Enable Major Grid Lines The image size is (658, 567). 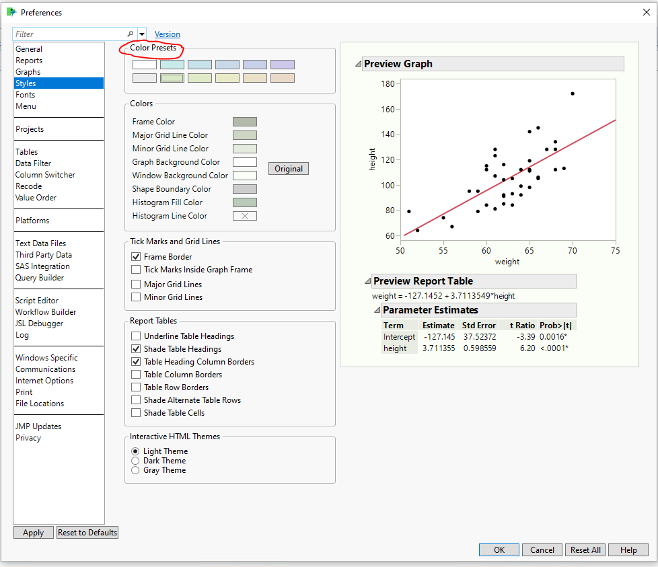[x=136, y=283]
